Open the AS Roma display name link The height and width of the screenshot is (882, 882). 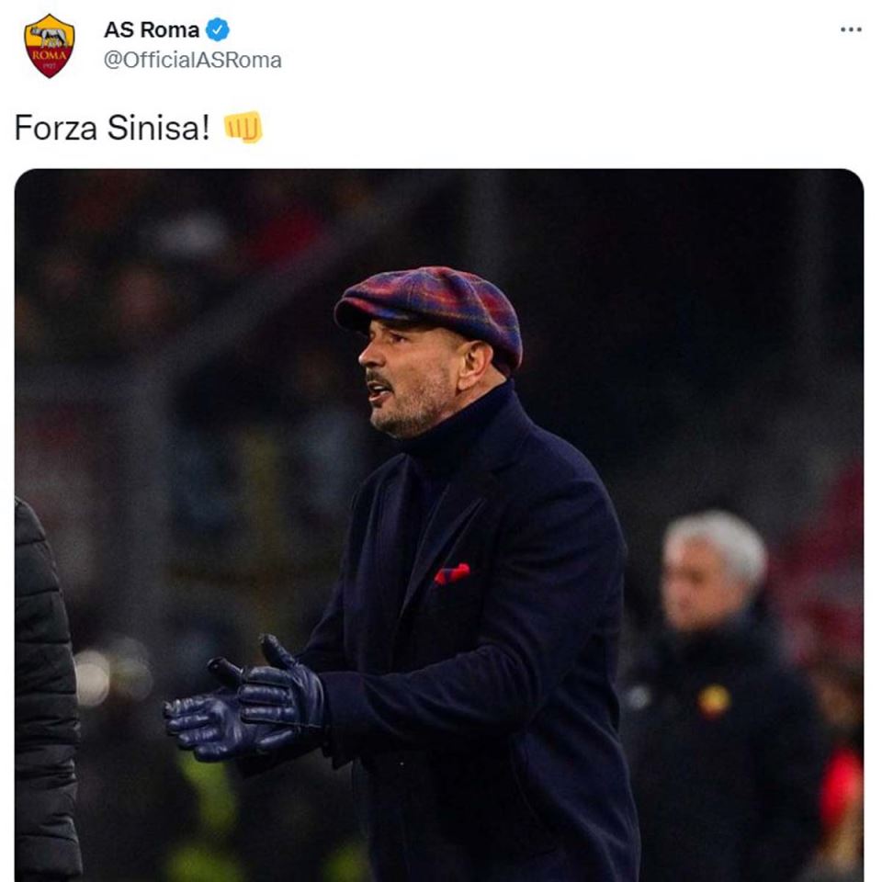tap(149, 28)
